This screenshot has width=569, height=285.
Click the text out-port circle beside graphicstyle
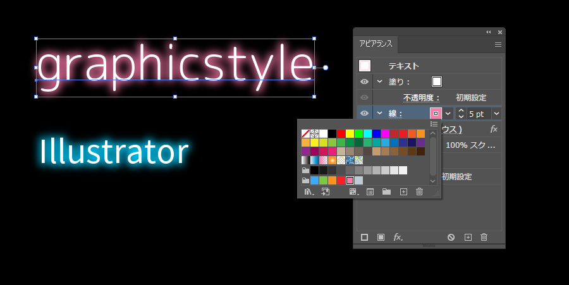click(x=326, y=68)
